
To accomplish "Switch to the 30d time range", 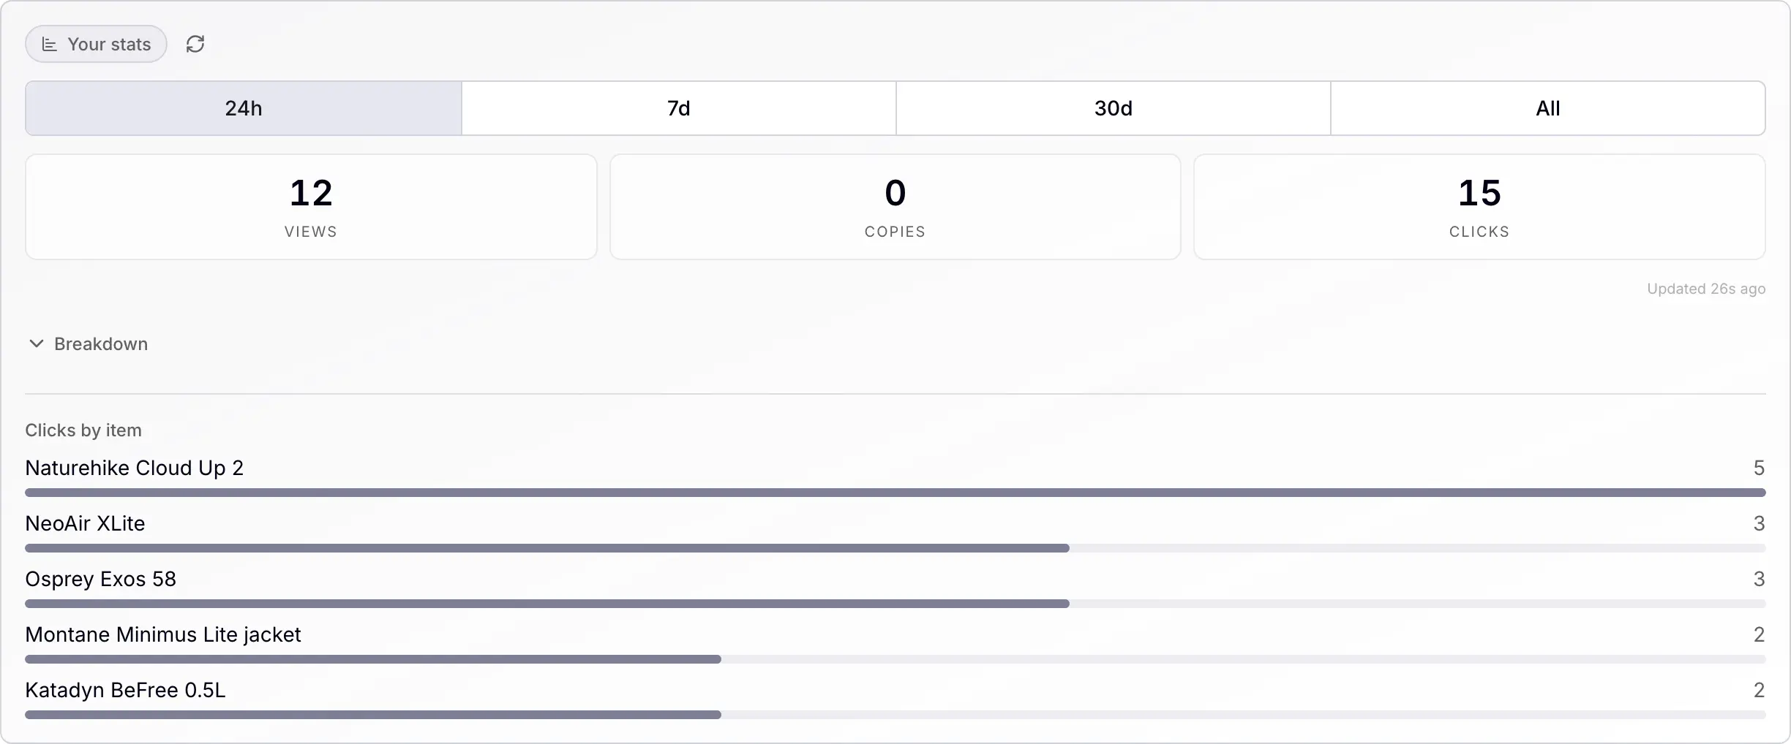I will pyautogui.click(x=1112, y=108).
